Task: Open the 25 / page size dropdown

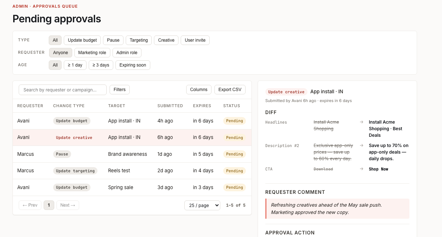Action: [202, 205]
